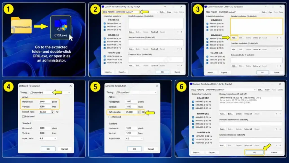Toggle 800x600 @ 72 Hz in step 2 window
289x163 pixels.
pyautogui.click(x=105, y=45)
